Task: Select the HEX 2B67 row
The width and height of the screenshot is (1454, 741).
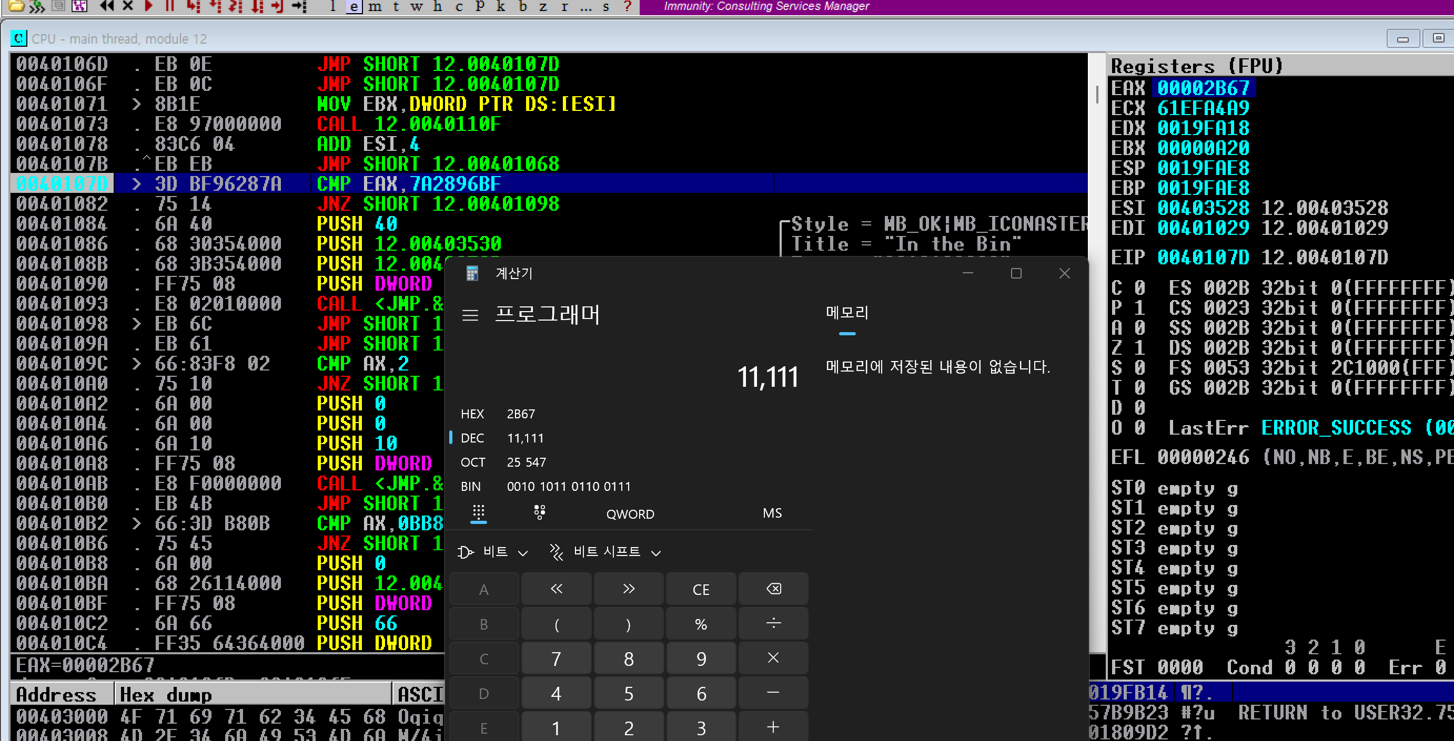Action: (x=508, y=414)
